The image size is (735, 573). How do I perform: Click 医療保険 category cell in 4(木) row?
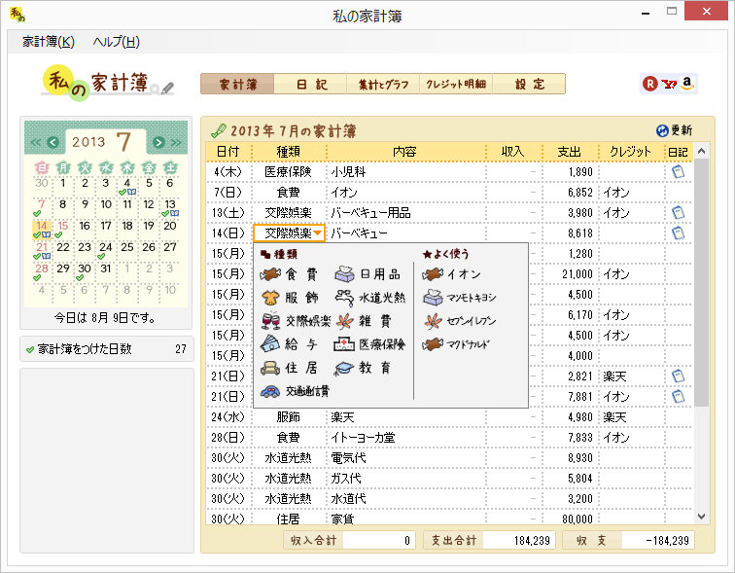click(x=289, y=172)
